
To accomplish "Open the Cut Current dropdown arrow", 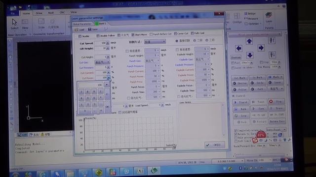I will point(109,72).
